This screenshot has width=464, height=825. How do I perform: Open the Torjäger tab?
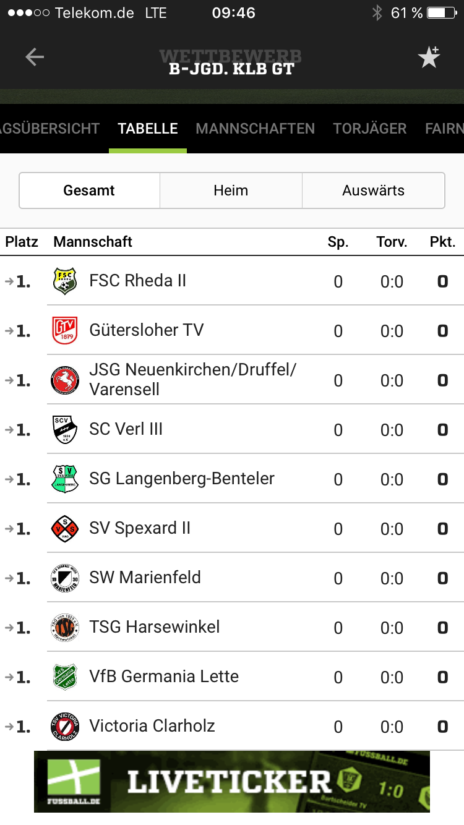(x=369, y=129)
